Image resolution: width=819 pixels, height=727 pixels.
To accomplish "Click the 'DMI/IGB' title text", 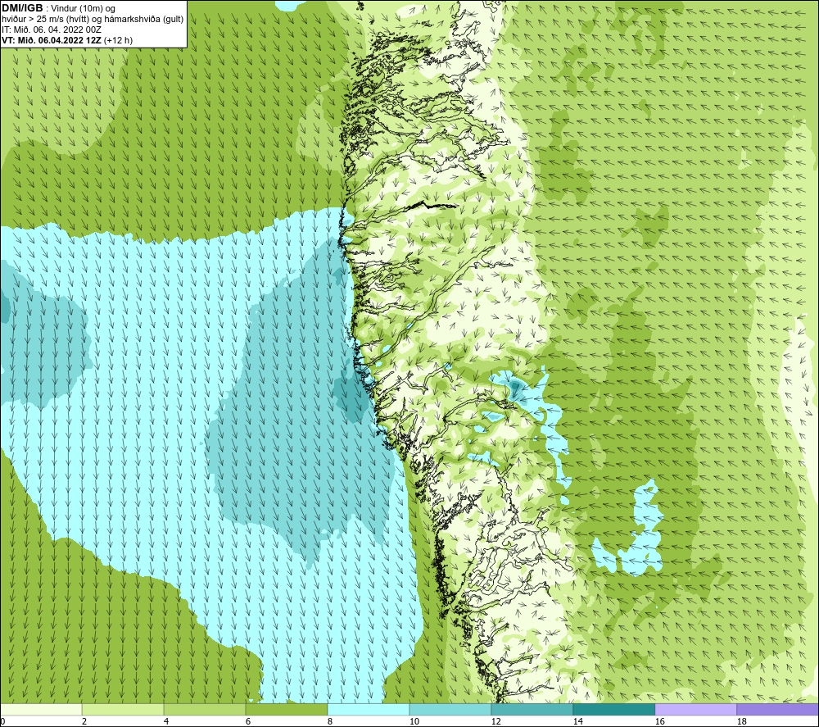I will coord(22,8).
